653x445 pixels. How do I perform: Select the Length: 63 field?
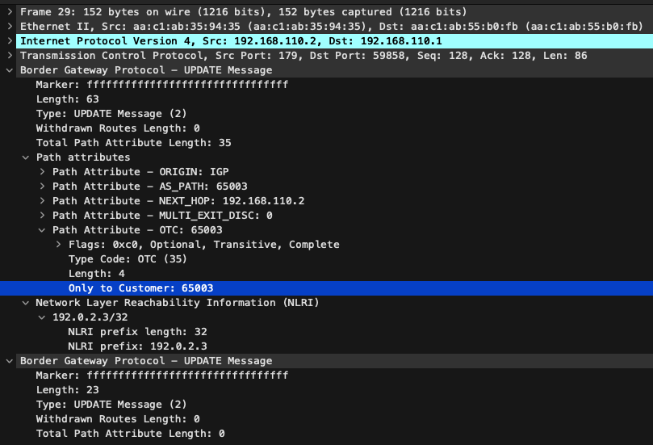coord(68,99)
